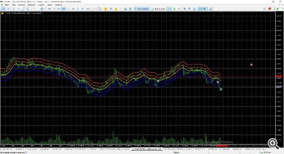Display chart as line chart

[x=179, y=9]
